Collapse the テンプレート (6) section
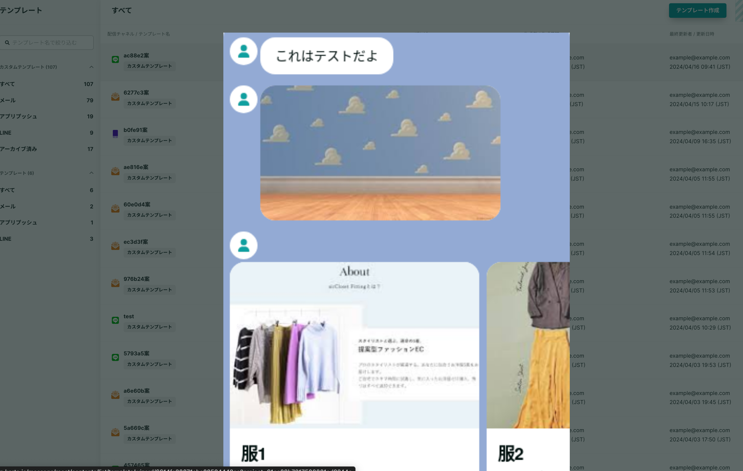The width and height of the screenshot is (743, 471). pos(91,173)
